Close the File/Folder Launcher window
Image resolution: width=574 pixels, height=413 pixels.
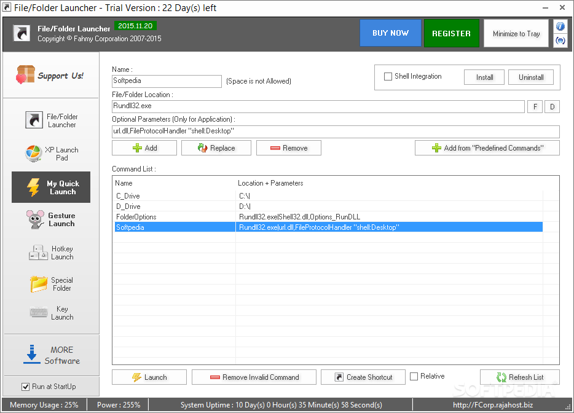tap(562, 7)
